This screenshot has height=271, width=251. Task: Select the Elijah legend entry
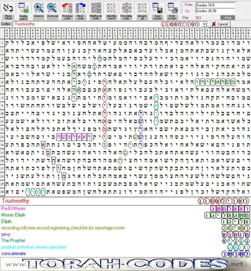tap(6, 221)
